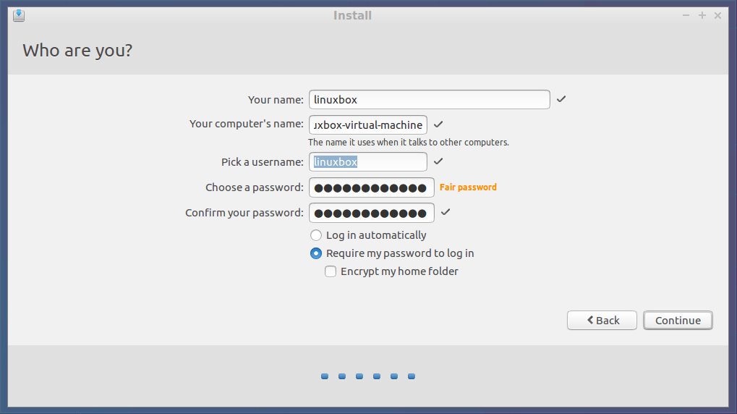Image resolution: width=737 pixels, height=414 pixels.
Task: Click the Back button arrow icon
Action: click(590, 320)
